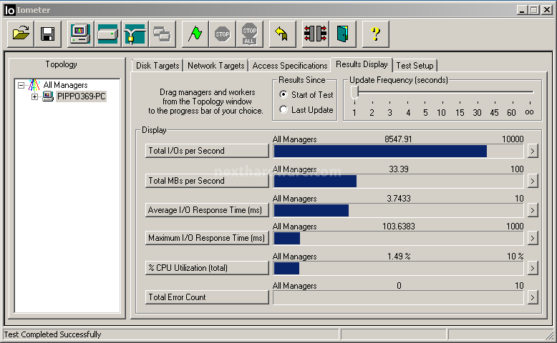557x343 pixels.
Task: Open the About help question mark
Action: coord(375,34)
